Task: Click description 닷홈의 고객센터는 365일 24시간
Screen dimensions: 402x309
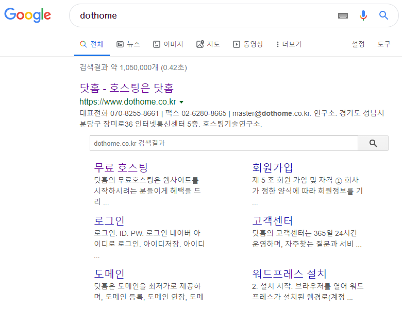Action: (305, 233)
